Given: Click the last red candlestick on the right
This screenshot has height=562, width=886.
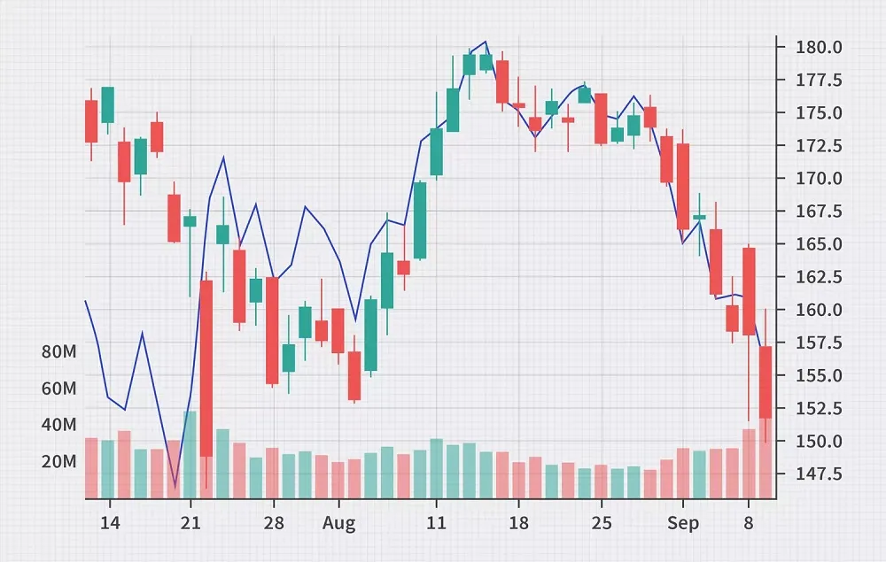Looking at the screenshot, I should tap(766, 381).
